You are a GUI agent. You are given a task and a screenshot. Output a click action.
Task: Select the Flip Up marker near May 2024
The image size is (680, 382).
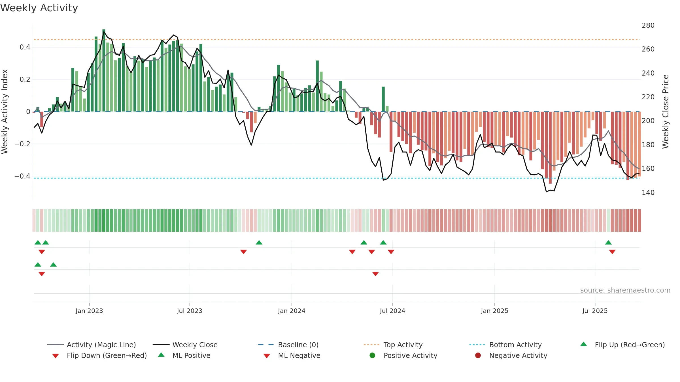pos(364,242)
